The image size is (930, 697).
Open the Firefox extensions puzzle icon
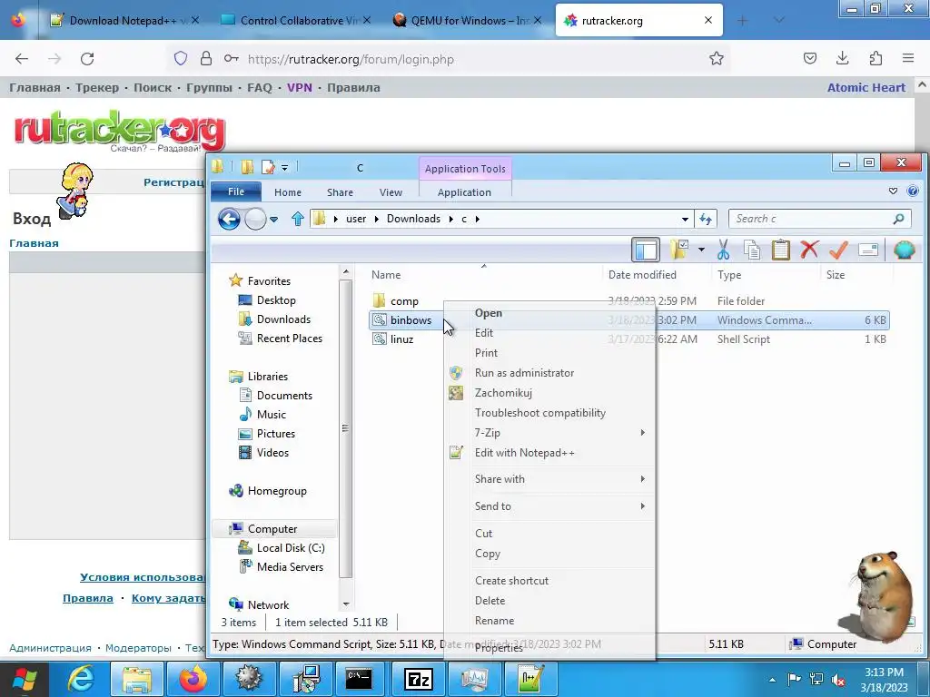click(876, 58)
